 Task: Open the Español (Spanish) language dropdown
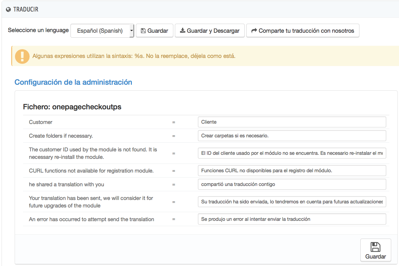pos(100,31)
